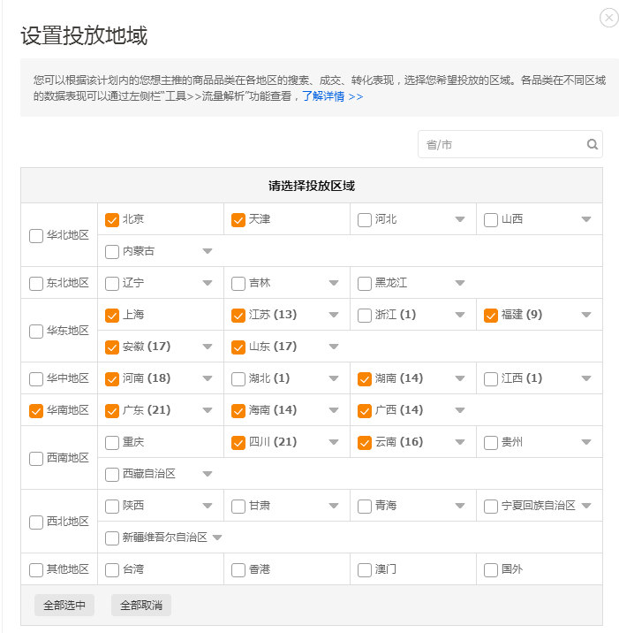Click the 全部选中 button
Image resolution: width=619 pixels, height=633 pixels.
click(64, 606)
